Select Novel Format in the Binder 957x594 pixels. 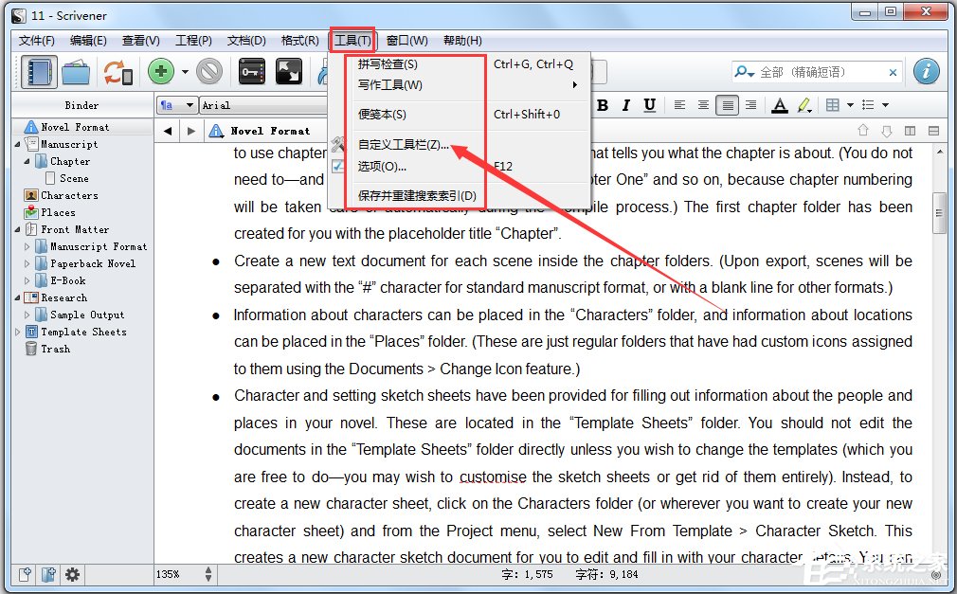point(75,127)
